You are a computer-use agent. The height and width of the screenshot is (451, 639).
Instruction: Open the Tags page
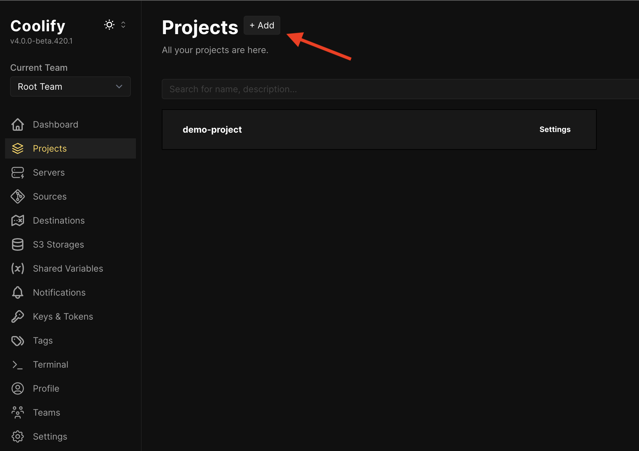coord(70,340)
